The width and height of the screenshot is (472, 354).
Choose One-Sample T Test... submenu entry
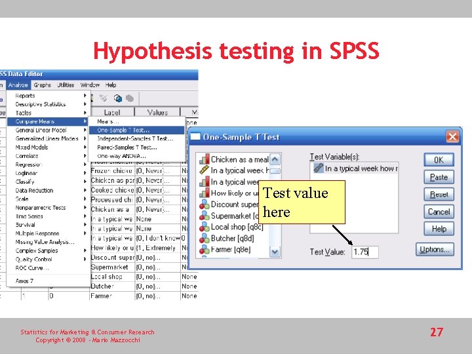pyautogui.click(x=136, y=130)
